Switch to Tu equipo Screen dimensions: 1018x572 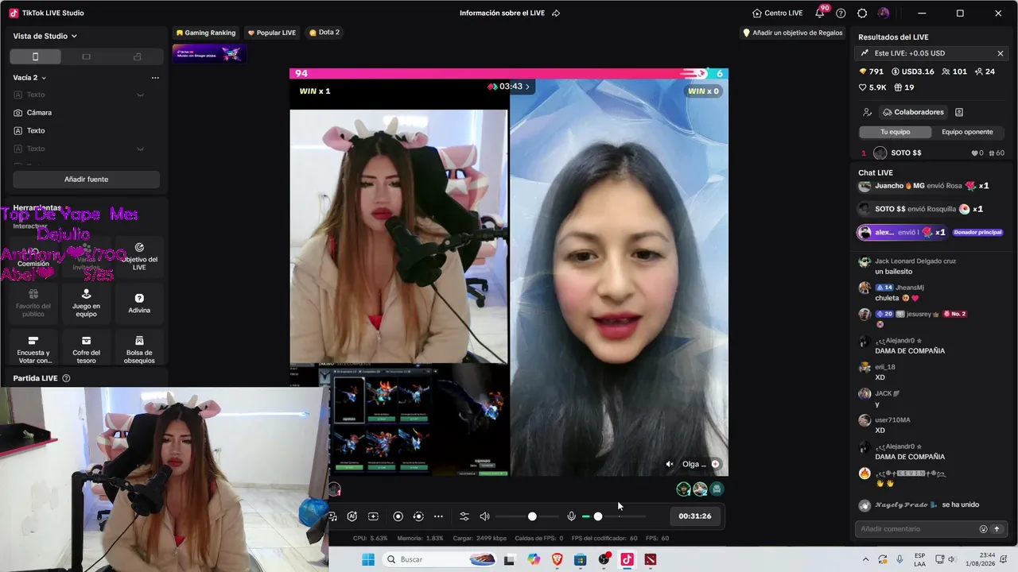[x=896, y=132]
